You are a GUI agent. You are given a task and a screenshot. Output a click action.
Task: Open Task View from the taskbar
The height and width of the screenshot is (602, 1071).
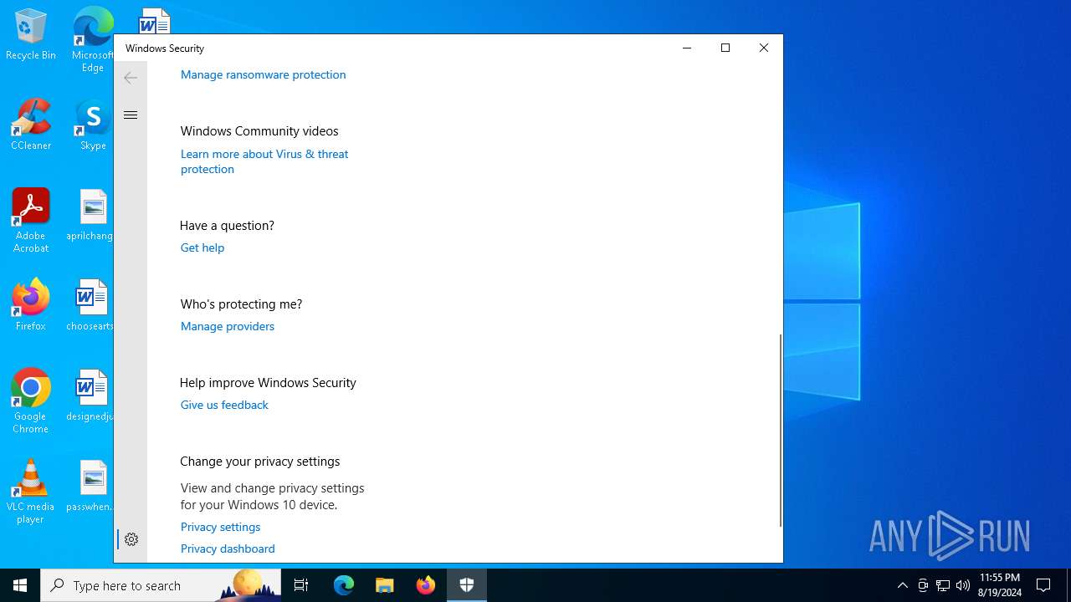tap(301, 585)
